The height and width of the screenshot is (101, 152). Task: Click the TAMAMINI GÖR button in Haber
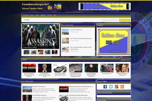coord(125,60)
